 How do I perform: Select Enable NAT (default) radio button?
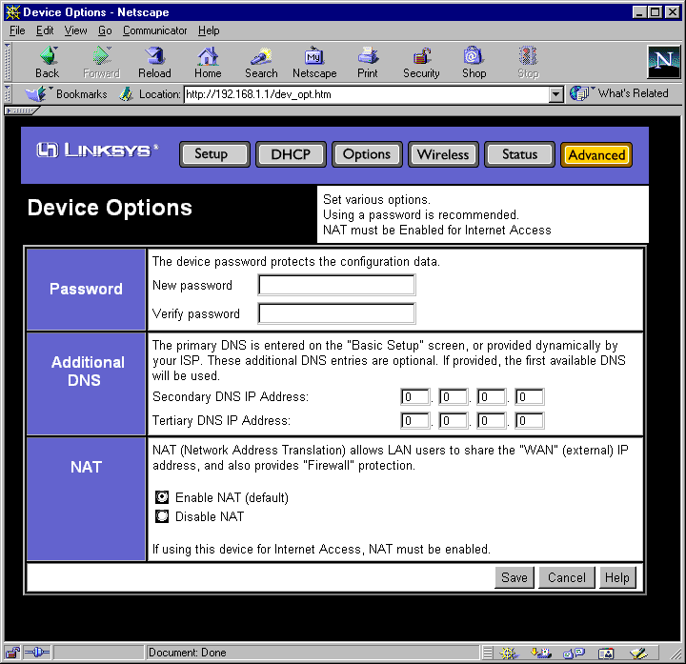click(x=162, y=497)
